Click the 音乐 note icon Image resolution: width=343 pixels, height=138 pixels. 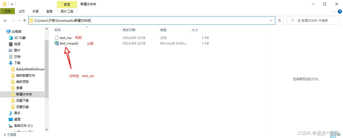[x=11, y=113]
